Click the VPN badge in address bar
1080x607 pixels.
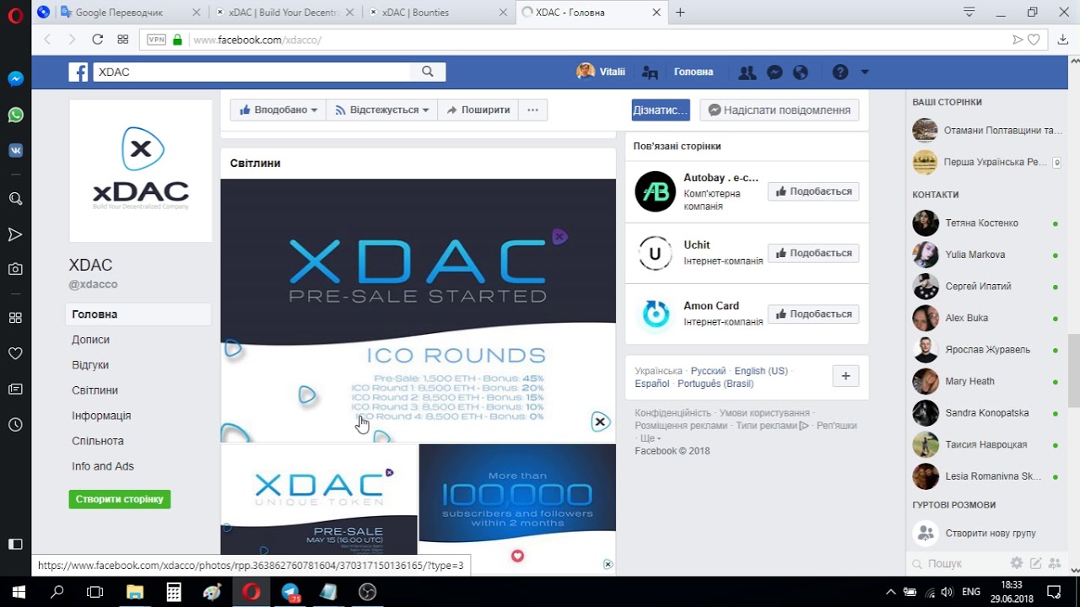click(156, 40)
